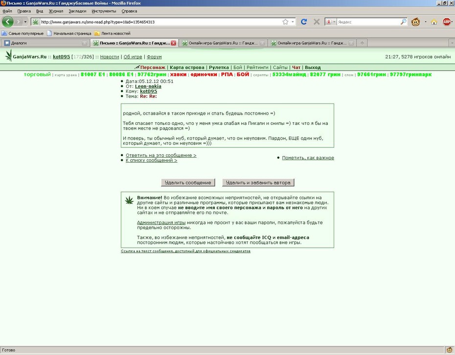Open the kot095 profile link in header
455x355 pixels.
tap(61, 57)
